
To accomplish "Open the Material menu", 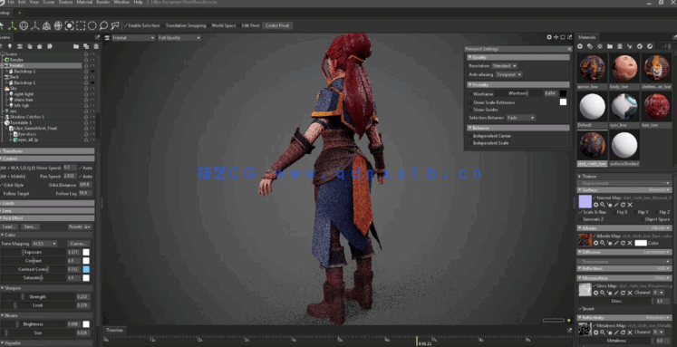I will tap(84, 2).
